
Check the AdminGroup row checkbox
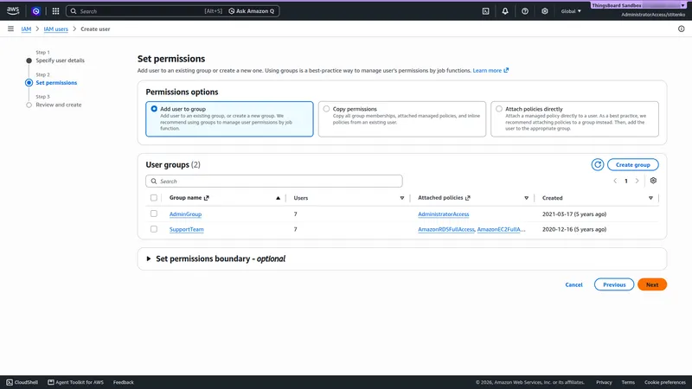[x=154, y=214]
